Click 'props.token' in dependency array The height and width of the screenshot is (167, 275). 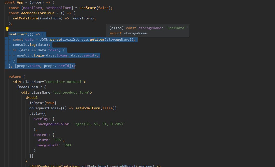28,66
